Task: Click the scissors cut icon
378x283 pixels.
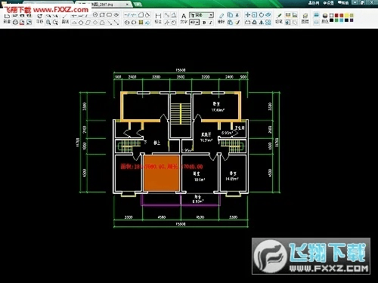Action: [x=237, y=15]
